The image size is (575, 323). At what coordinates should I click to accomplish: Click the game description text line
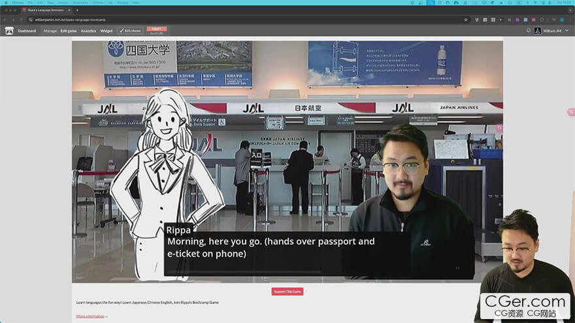148,303
